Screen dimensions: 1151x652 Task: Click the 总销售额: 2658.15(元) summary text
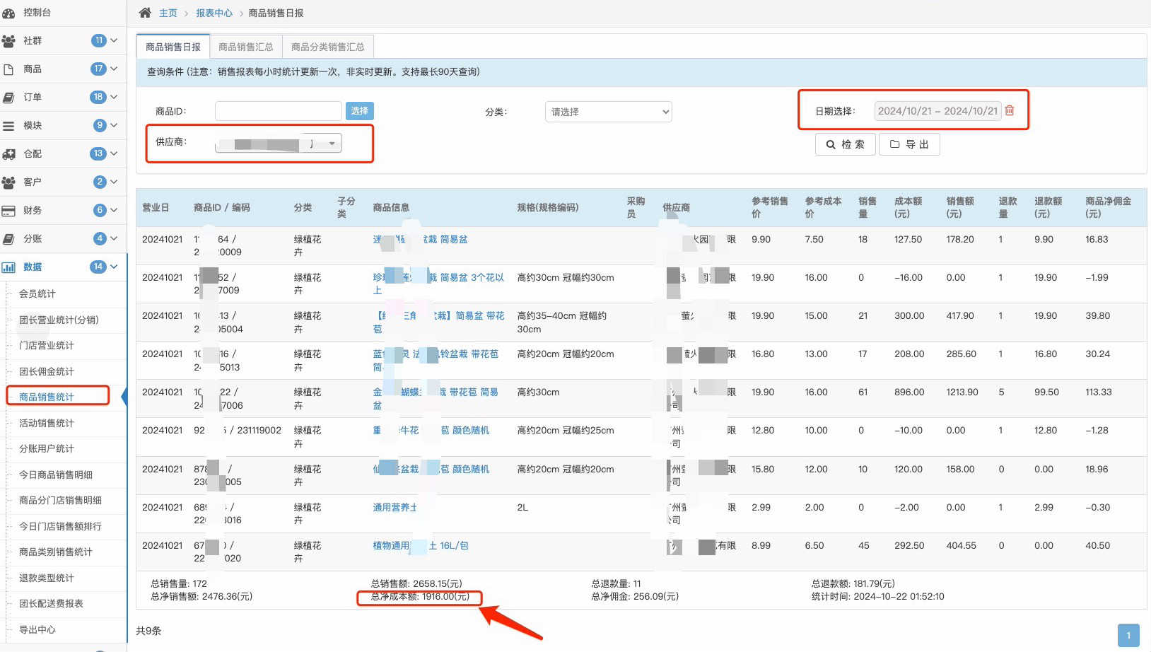pos(416,583)
